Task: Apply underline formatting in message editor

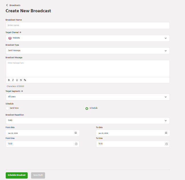Action: click(17, 80)
